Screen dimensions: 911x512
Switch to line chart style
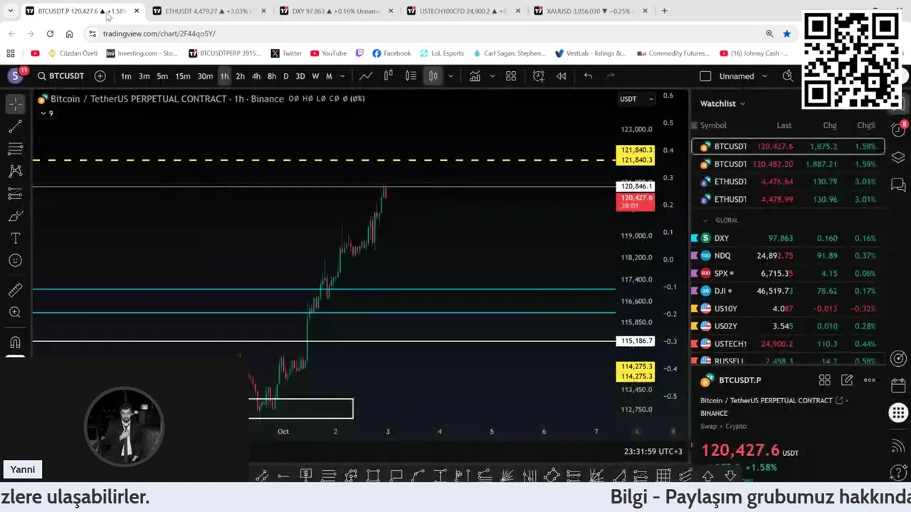(x=365, y=76)
